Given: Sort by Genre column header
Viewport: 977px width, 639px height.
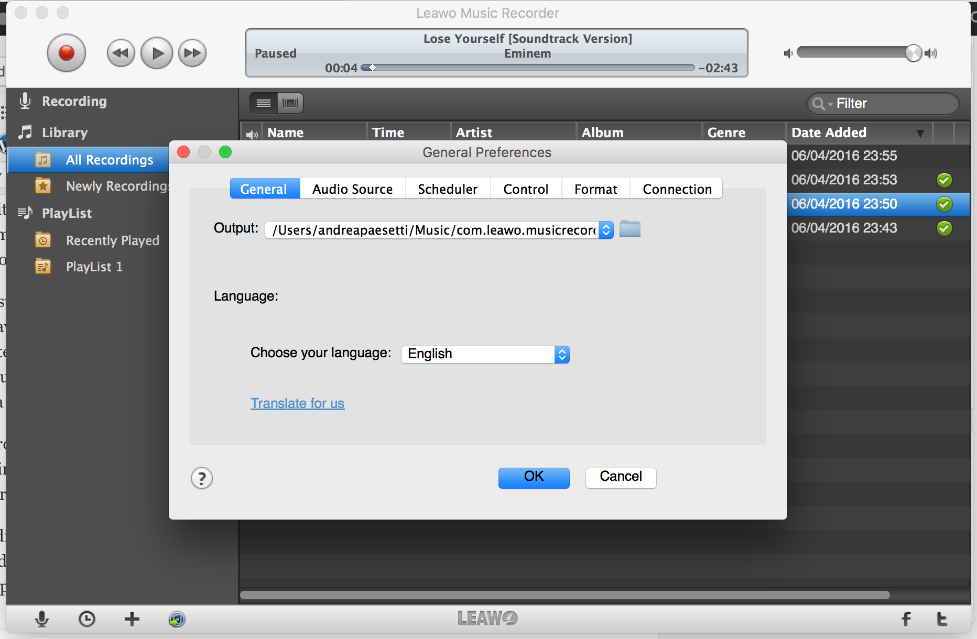Looking at the screenshot, I should click(x=744, y=133).
